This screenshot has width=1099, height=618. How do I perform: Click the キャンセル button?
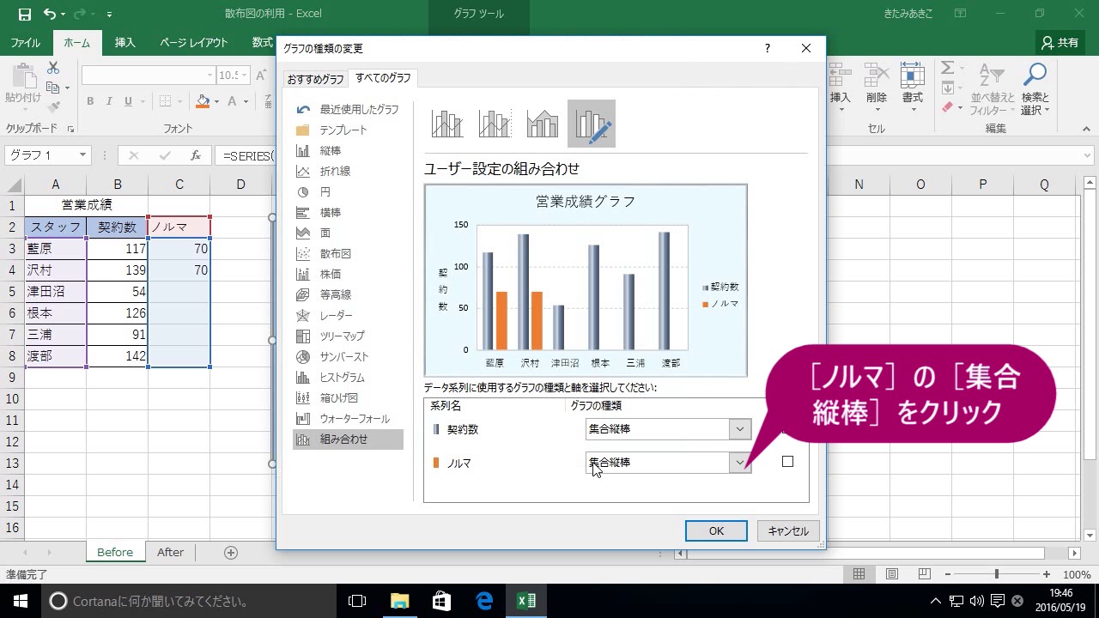[788, 531]
